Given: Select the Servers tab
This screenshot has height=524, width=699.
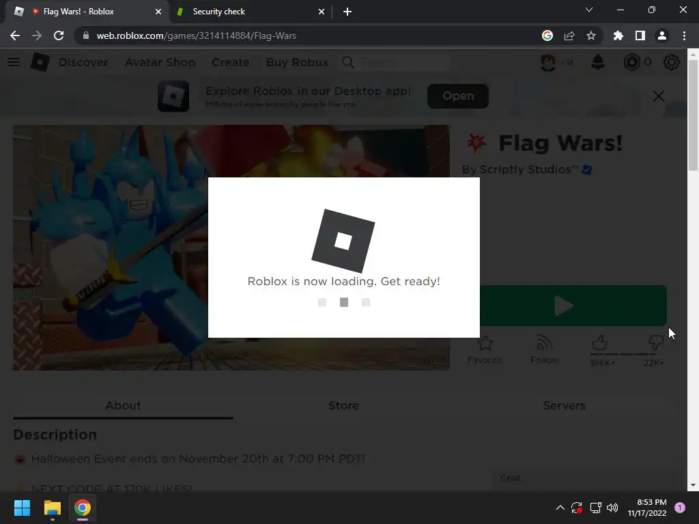Looking at the screenshot, I should (x=565, y=405).
